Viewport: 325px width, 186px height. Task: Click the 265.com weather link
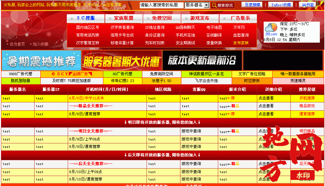tap(271, 34)
